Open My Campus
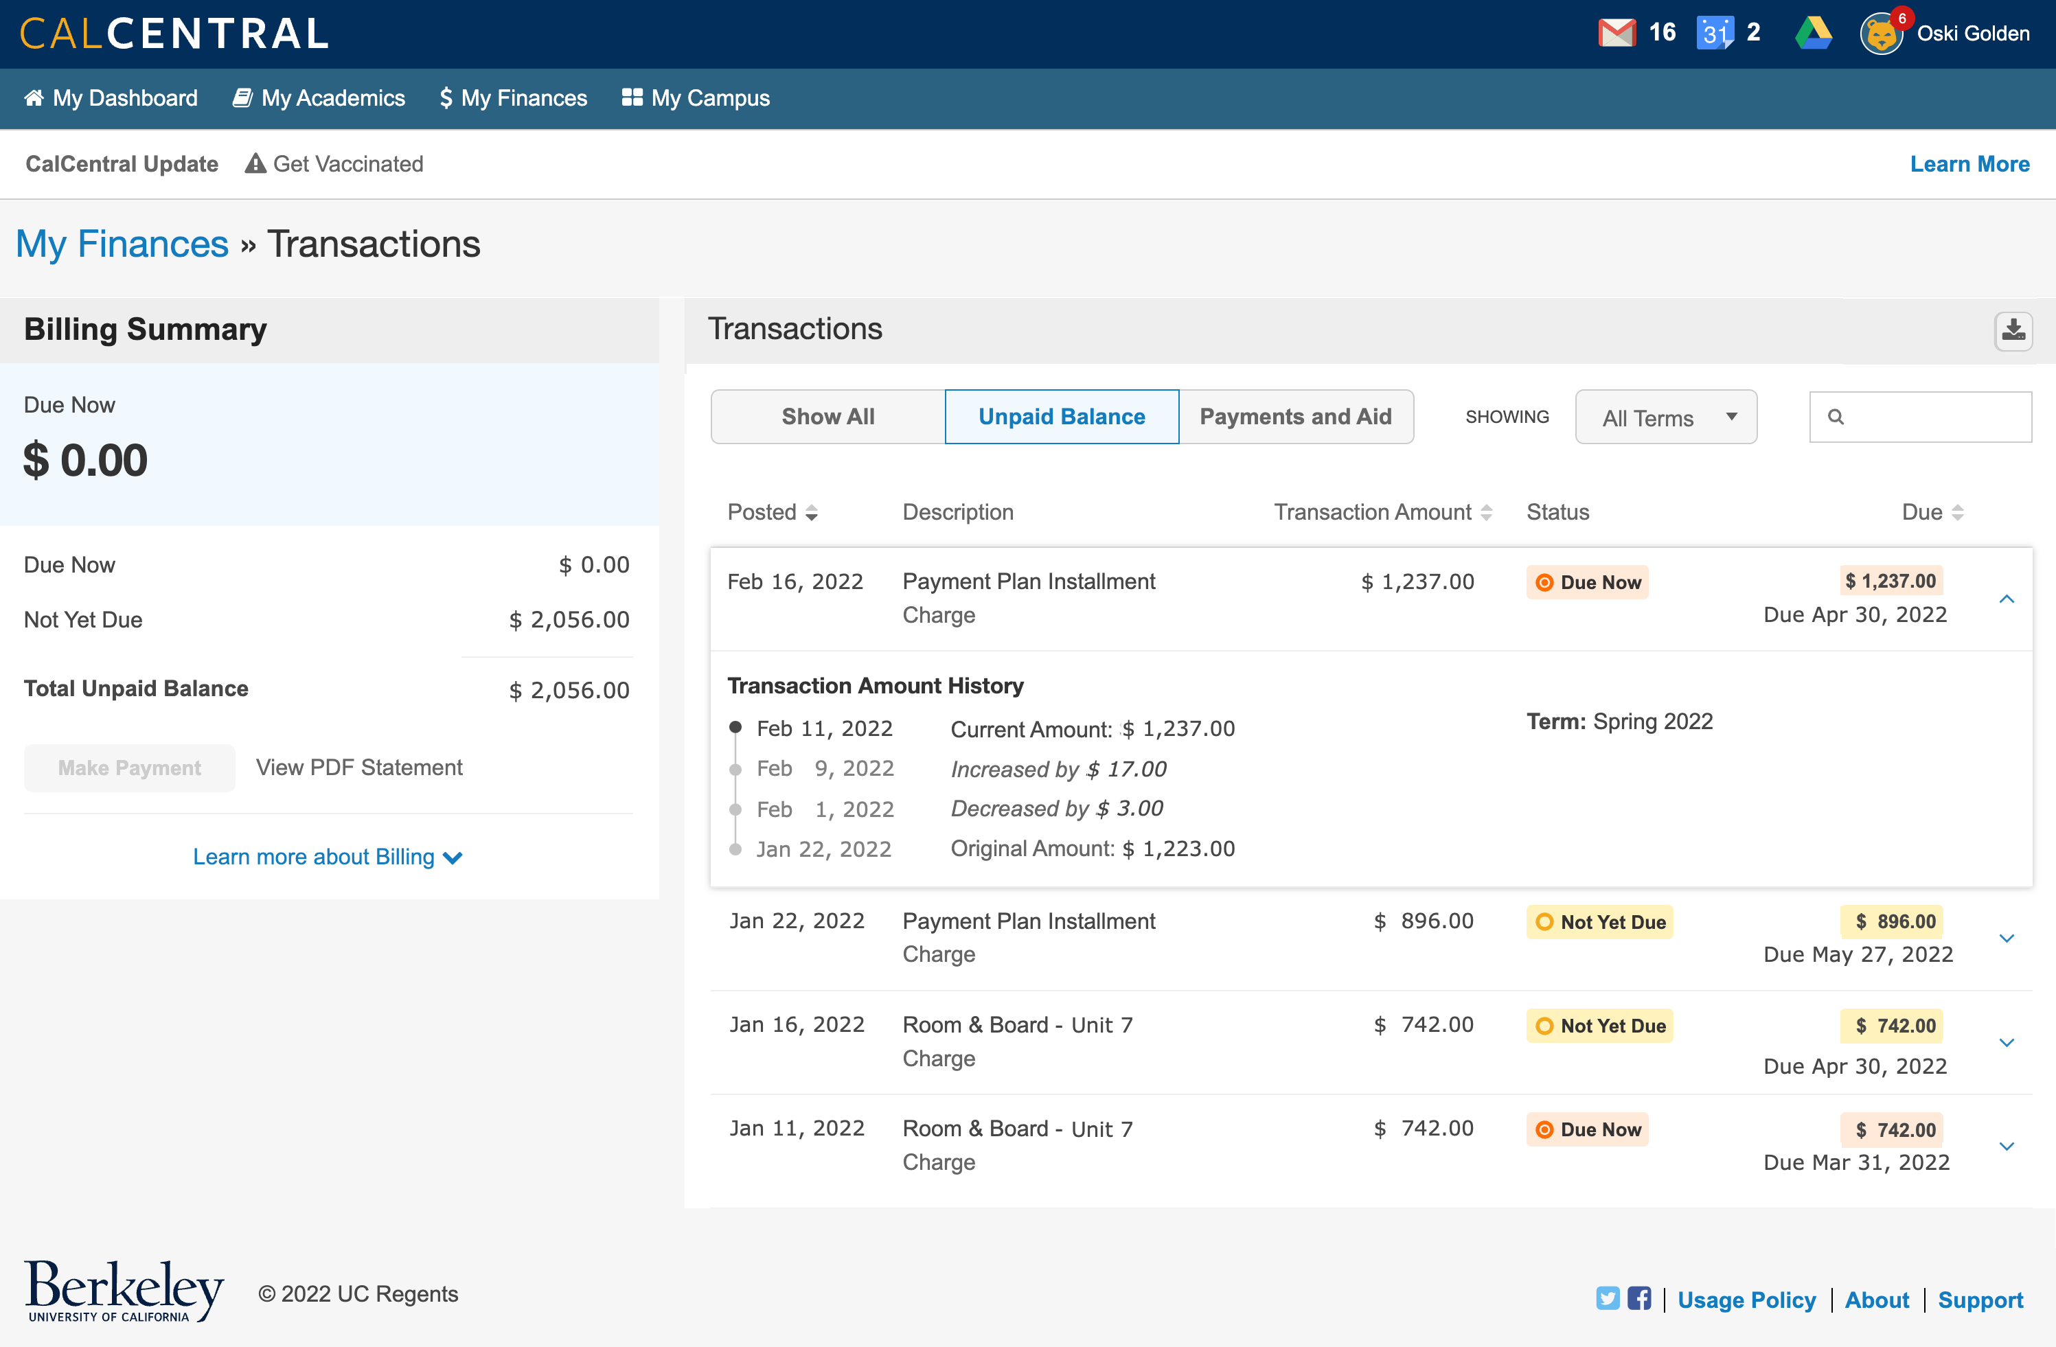 696,98
